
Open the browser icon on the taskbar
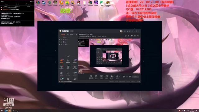6,111
